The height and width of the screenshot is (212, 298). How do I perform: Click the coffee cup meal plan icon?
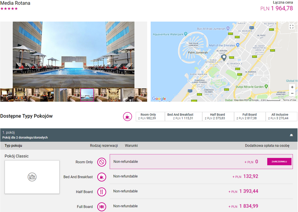pyautogui.click(x=127, y=116)
